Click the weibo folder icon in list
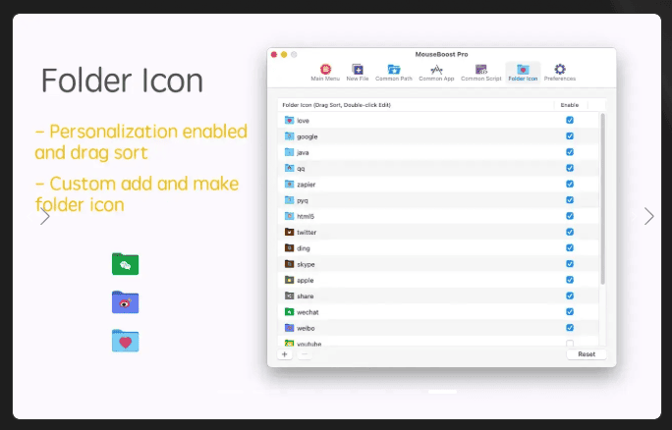 [x=289, y=328]
